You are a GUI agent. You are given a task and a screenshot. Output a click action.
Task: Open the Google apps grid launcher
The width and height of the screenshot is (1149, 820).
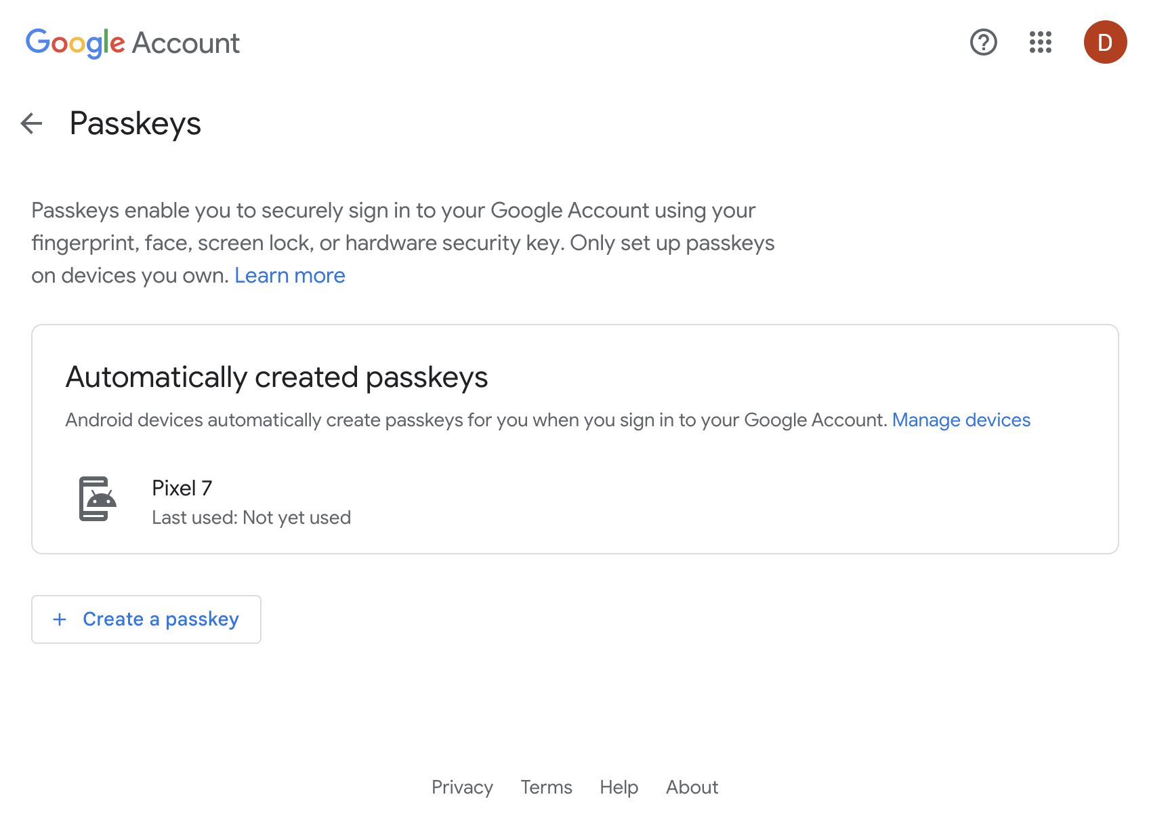pyautogui.click(x=1040, y=42)
